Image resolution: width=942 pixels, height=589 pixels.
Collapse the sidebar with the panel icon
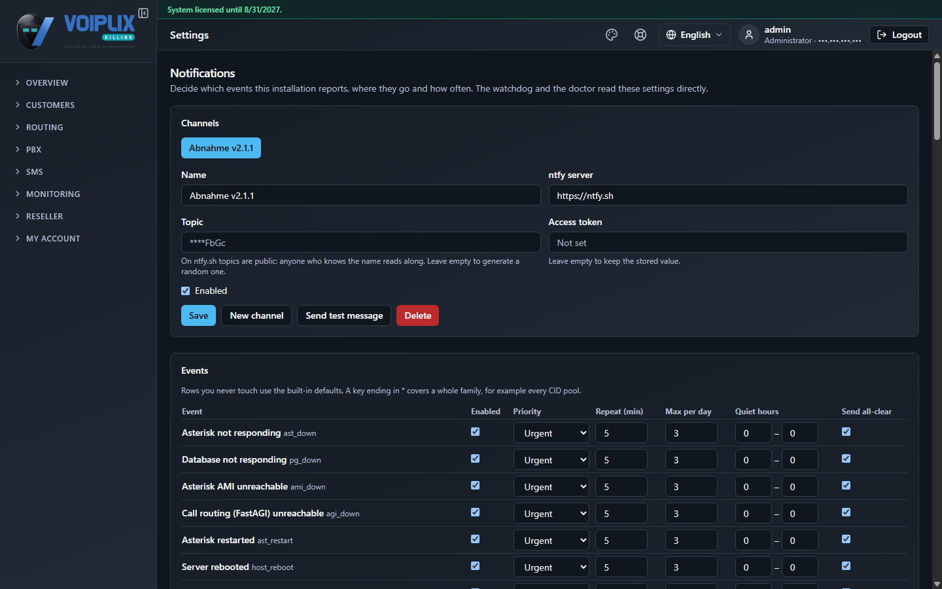pos(143,13)
